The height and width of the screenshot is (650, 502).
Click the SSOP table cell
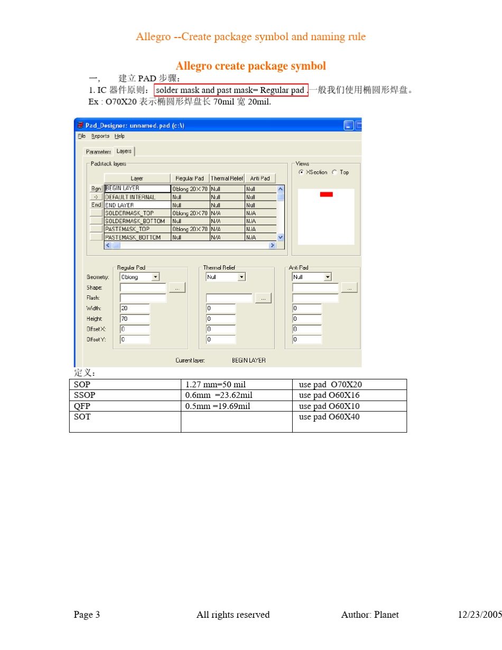pos(125,395)
